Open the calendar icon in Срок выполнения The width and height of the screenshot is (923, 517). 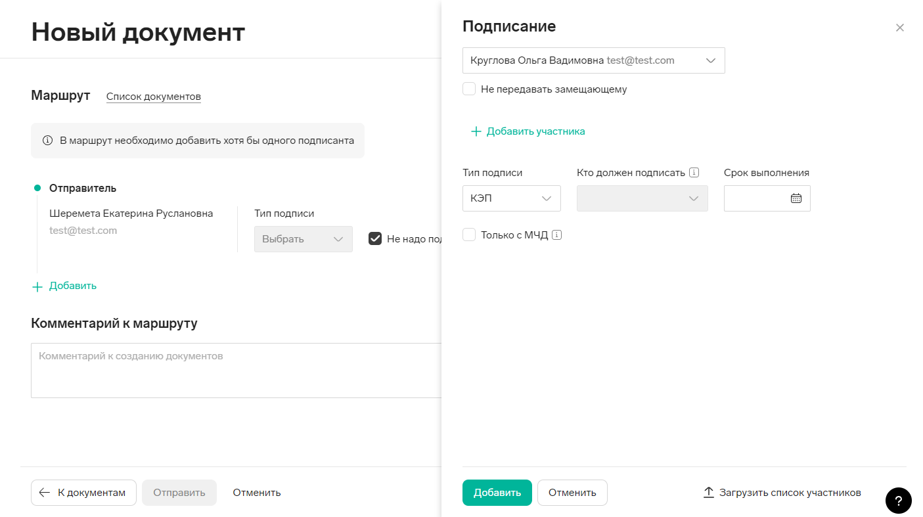[796, 198]
